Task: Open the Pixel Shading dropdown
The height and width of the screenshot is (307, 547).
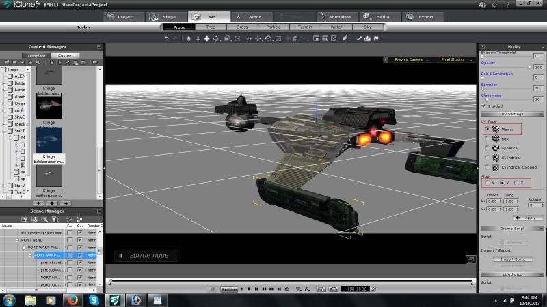Action: coord(455,59)
